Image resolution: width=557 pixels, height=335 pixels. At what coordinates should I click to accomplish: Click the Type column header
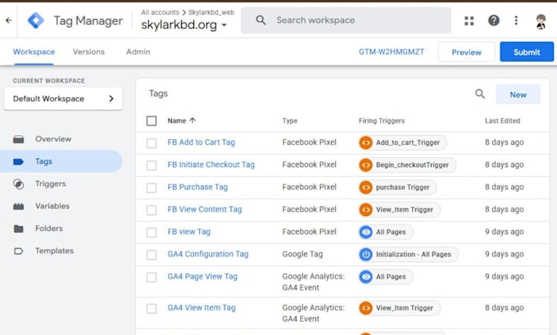[290, 120]
